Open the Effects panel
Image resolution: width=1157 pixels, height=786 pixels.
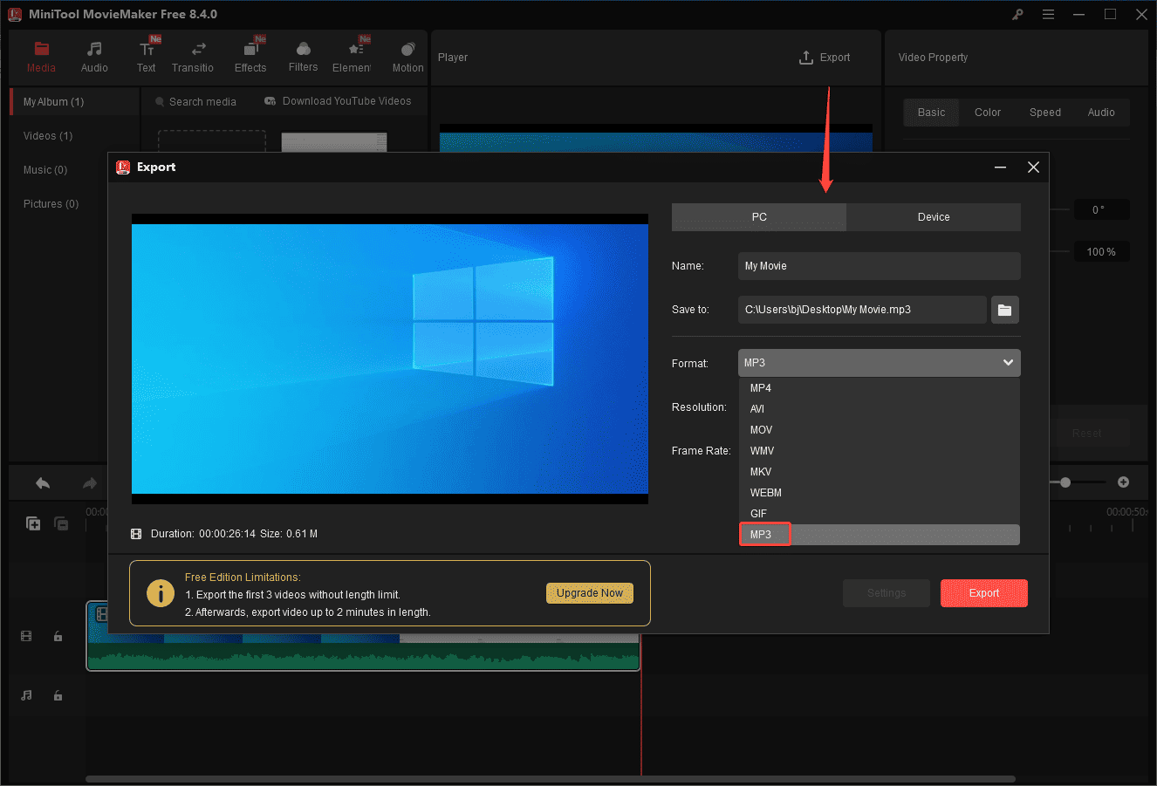(x=250, y=56)
